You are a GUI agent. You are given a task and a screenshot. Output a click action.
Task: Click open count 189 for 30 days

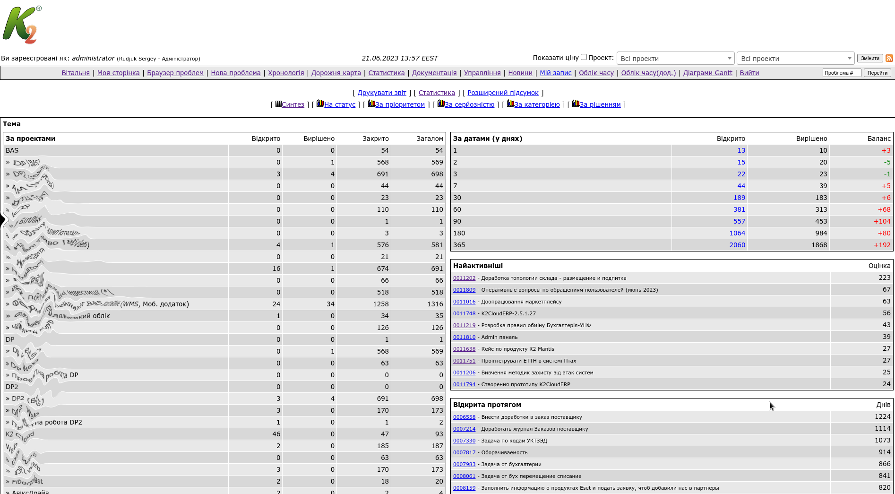coord(739,198)
